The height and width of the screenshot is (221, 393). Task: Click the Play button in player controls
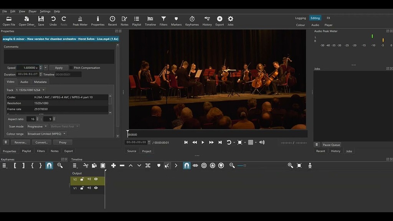tap(203, 142)
